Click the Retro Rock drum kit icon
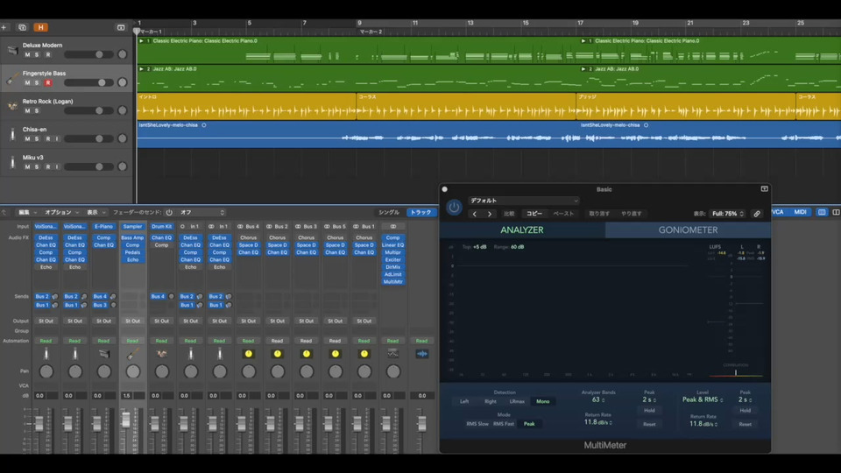The width and height of the screenshot is (841, 473). pyautogui.click(x=12, y=106)
